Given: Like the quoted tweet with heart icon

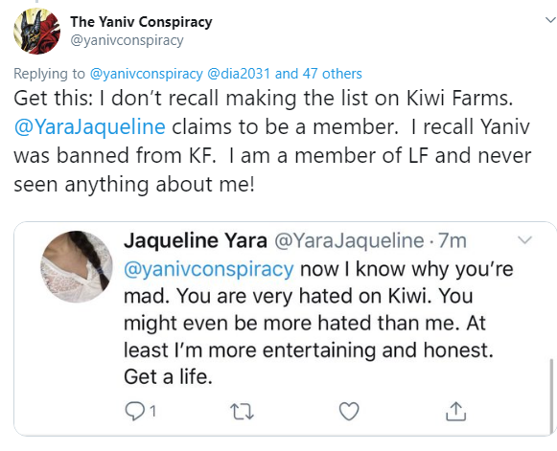Looking at the screenshot, I should click(349, 411).
